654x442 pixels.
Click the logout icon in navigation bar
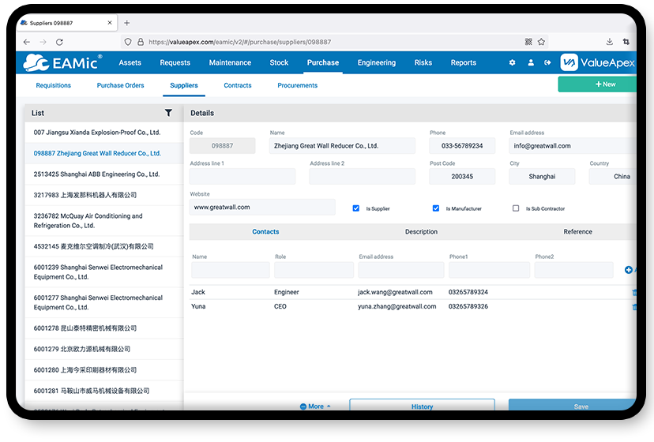(547, 63)
